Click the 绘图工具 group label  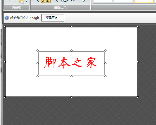pos(60,7)
